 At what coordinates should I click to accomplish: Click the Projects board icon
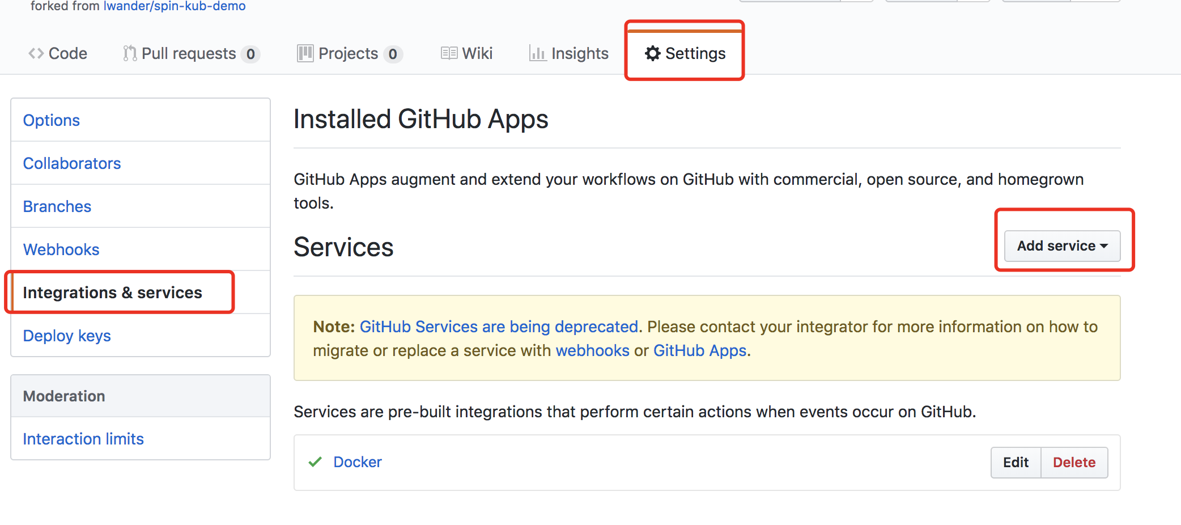(305, 53)
